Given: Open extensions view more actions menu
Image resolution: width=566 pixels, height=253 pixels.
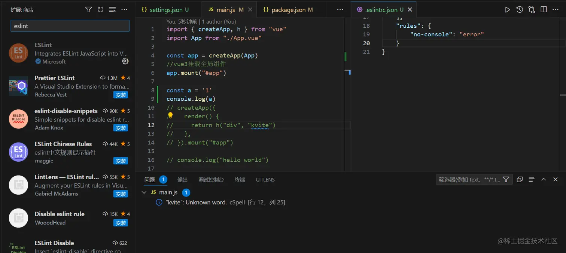Looking at the screenshot, I should pos(125,10).
